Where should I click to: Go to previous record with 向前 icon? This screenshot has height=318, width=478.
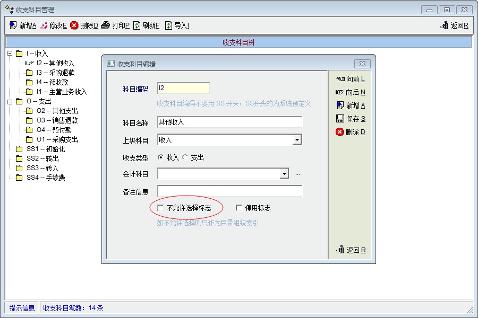pos(340,79)
